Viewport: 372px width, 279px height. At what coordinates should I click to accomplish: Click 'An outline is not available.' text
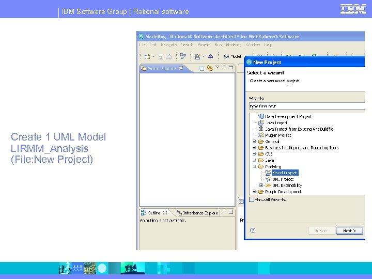point(163,221)
